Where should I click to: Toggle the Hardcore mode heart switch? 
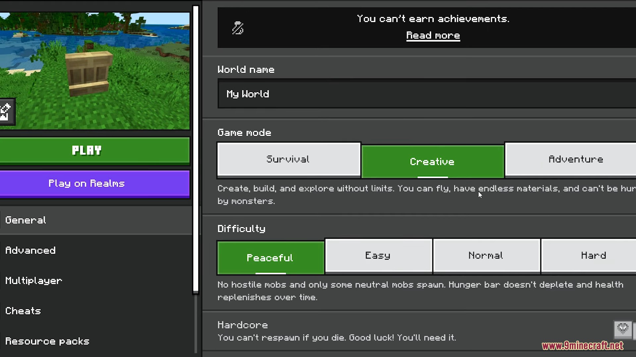(x=623, y=329)
